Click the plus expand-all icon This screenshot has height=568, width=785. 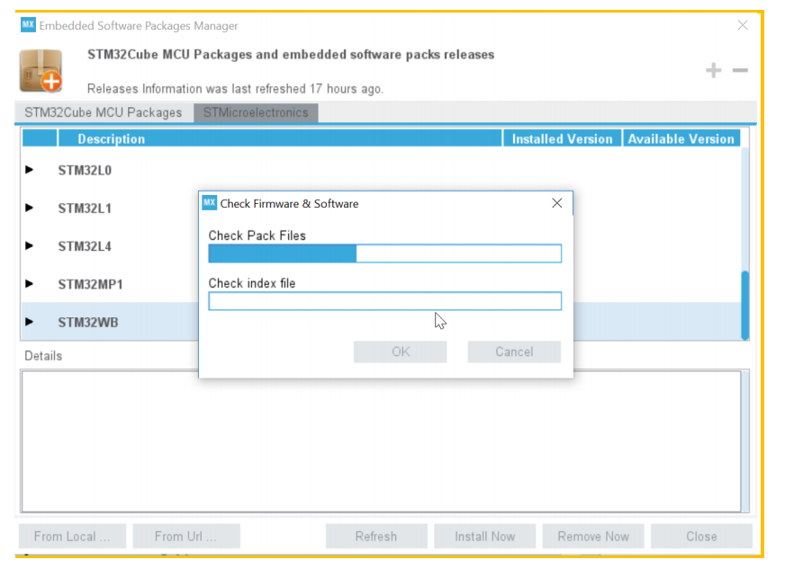tap(713, 71)
